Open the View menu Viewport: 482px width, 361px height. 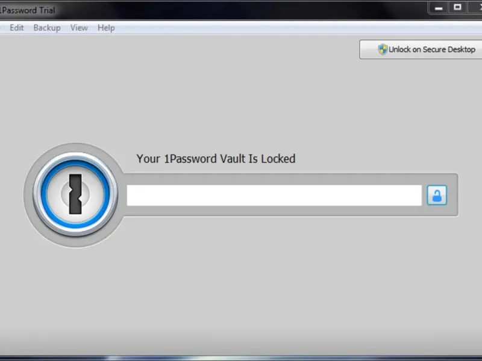(x=79, y=28)
